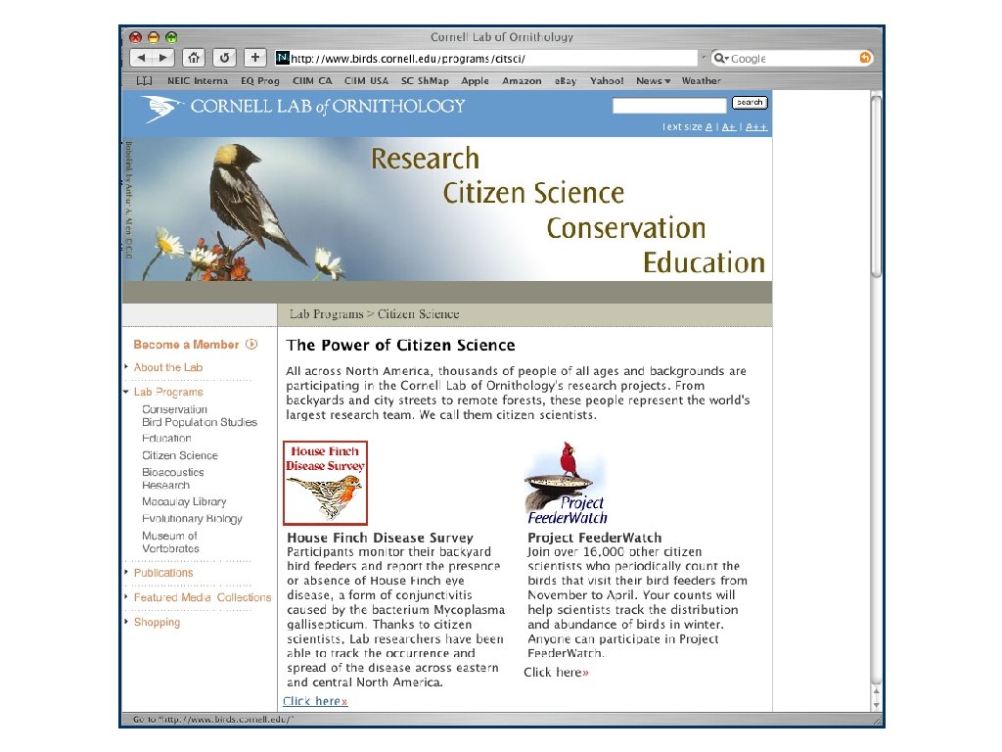This screenshot has width=1002, height=752.
Task: Open Evolutionary Biology link
Action: [192, 519]
